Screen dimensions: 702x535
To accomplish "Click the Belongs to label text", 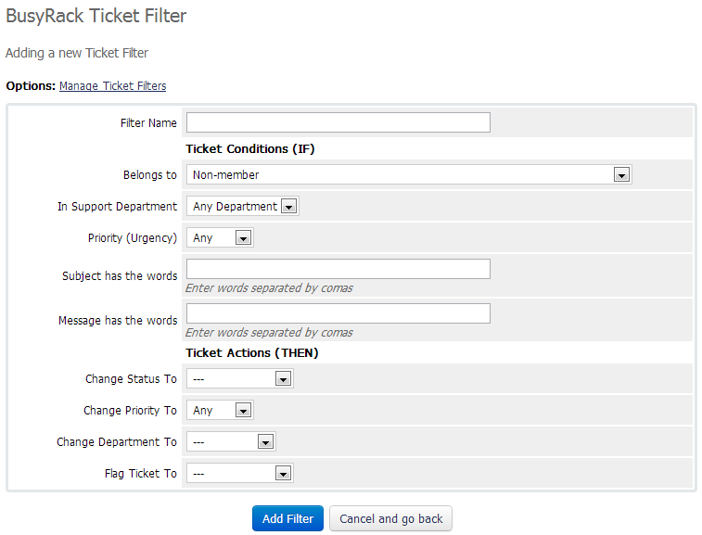I will (x=149, y=174).
